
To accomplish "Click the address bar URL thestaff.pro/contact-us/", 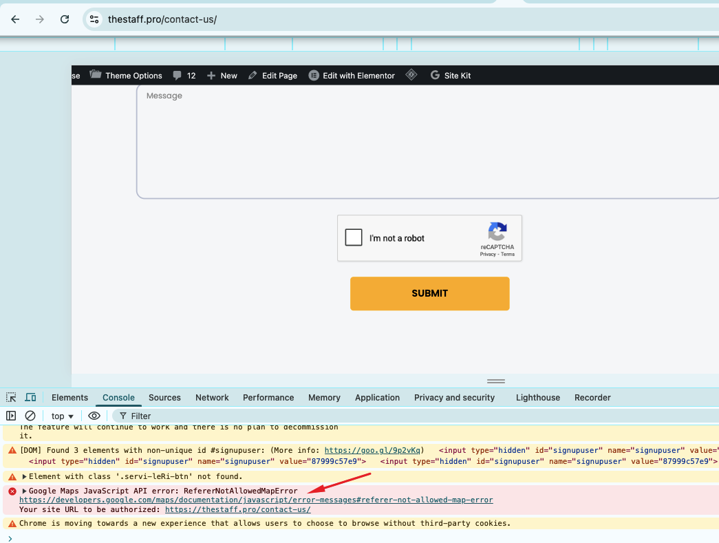I will [x=162, y=19].
